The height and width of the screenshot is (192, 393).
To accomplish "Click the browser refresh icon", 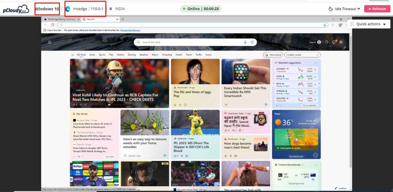I will (53, 25).
